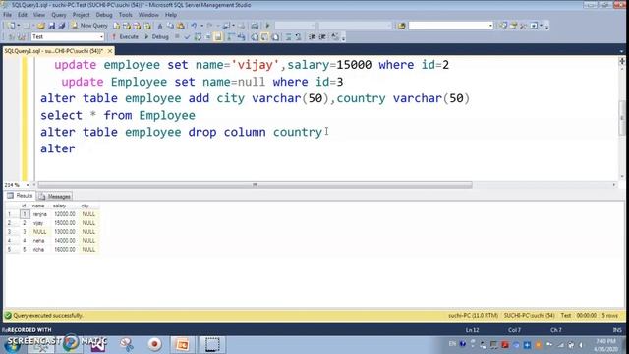Click the Debug button in SQL toolbar

pos(157,37)
